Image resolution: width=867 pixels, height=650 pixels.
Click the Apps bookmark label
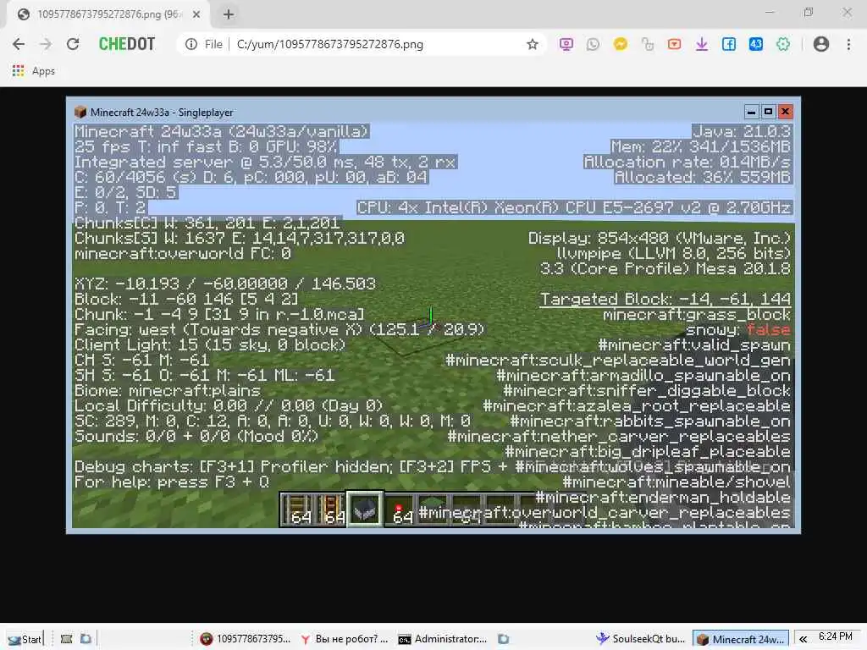43,71
